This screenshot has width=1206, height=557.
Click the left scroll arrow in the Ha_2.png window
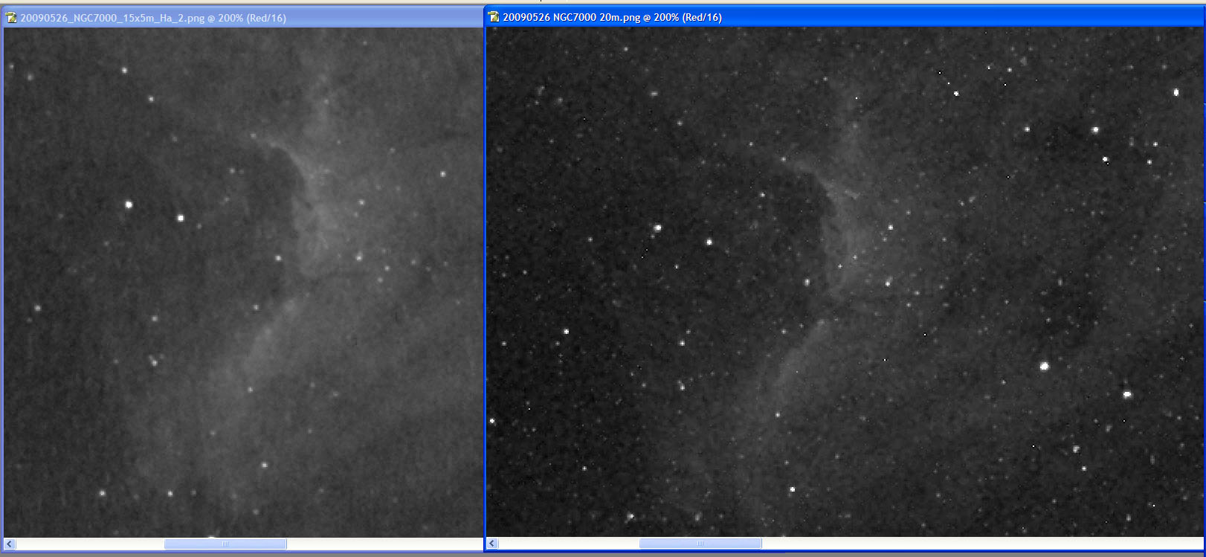10,544
